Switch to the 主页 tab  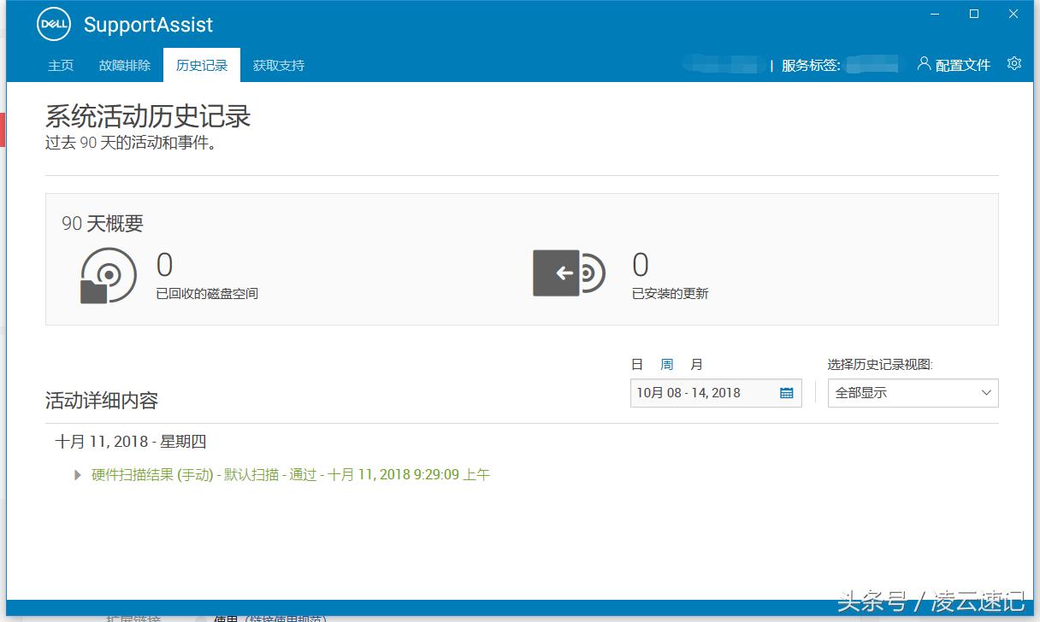click(60, 64)
